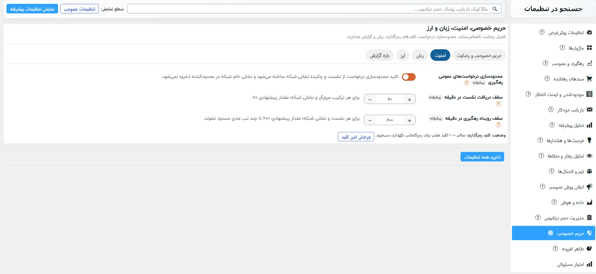Toggle محدودسازی درخواست‌های عمومی رهگیری switch
Viewport: 596px width, 274px height.
(x=409, y=77)
